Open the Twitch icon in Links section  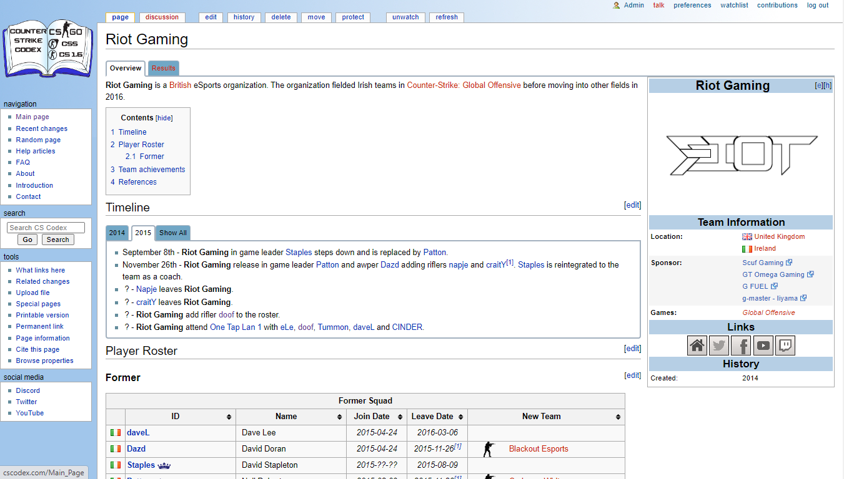pyautogui.click(x=785, y=345)
